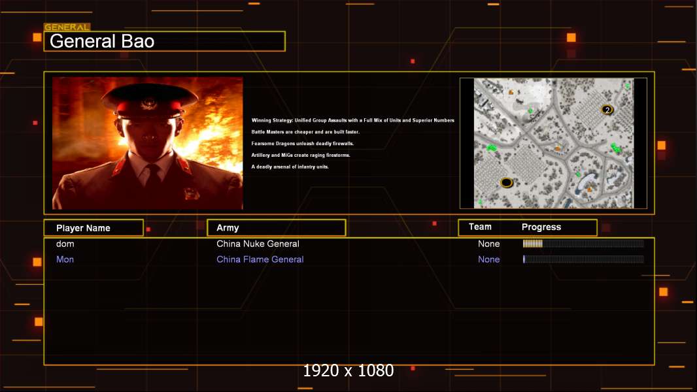The image size is (697, 392).
Task: Click the unnumbered black start marker on map
Action: click(506, 182)
